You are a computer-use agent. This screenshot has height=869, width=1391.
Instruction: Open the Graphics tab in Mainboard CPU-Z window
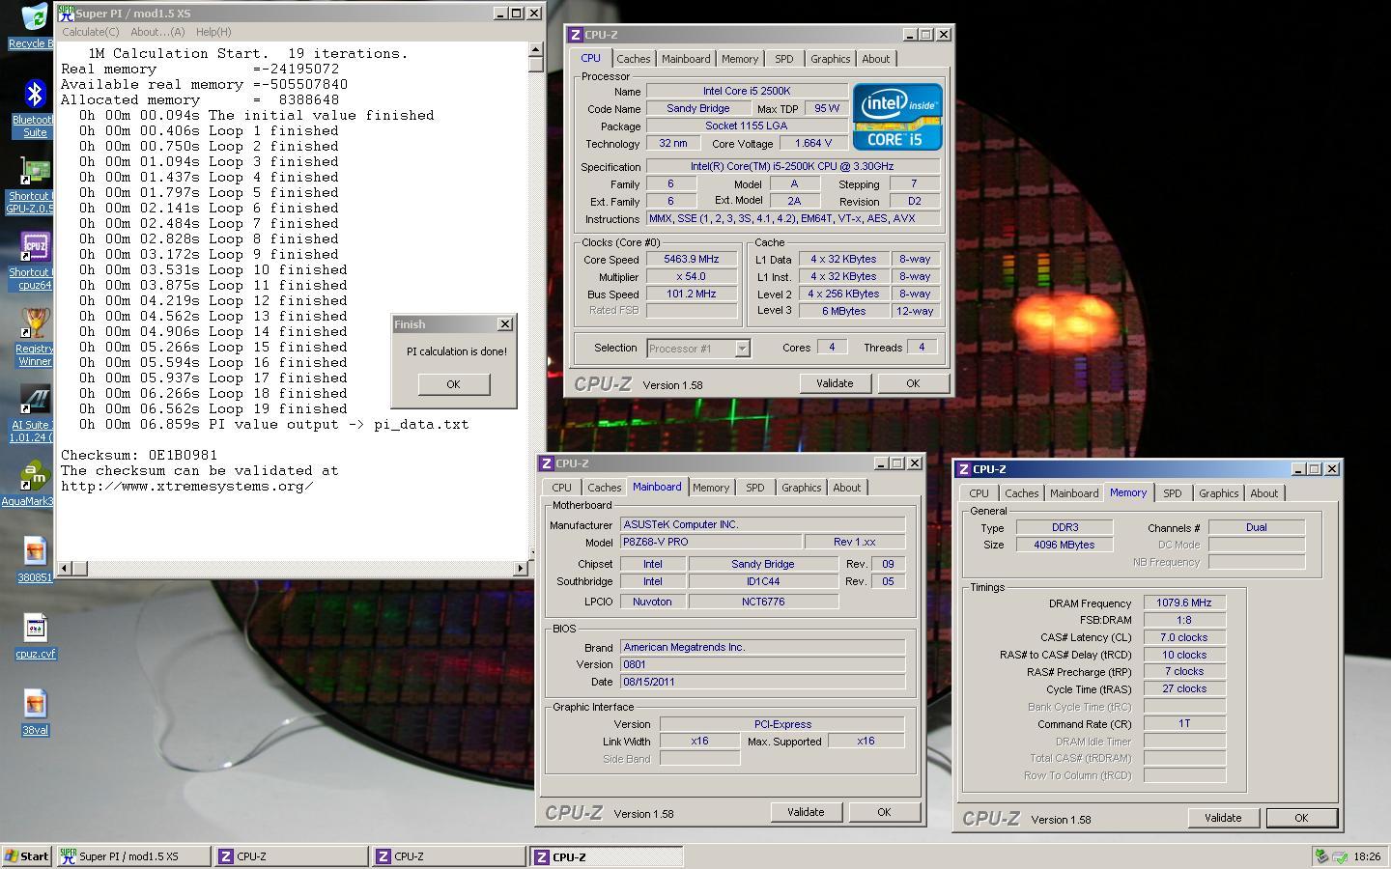[x=801, y=488]
